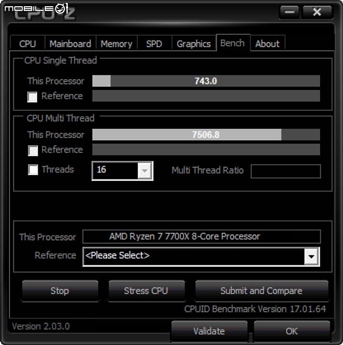Open the Threads count dropdown showing 16
This screenshot has height=345, width=343.
tap(122, 171)
